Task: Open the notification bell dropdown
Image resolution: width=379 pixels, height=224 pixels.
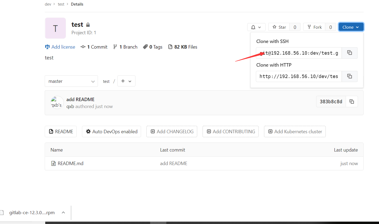Action: pos(256,27)
